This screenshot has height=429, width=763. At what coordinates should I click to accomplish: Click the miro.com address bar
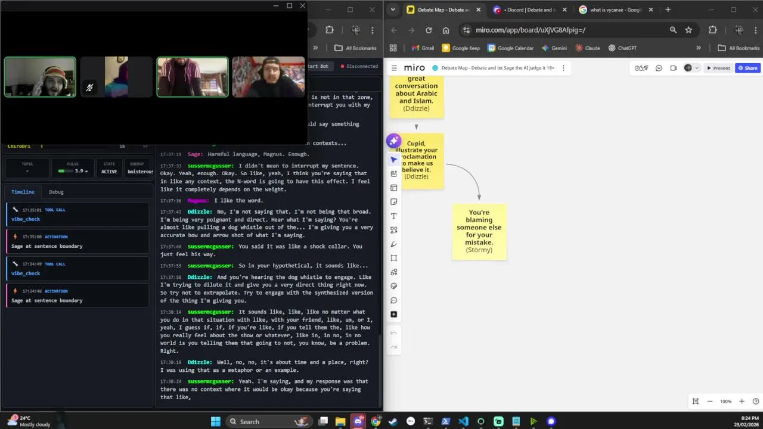point(566,30)
